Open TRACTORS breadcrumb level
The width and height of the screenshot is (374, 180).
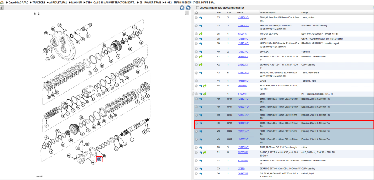pyautogui.click(x=39, y=3)
